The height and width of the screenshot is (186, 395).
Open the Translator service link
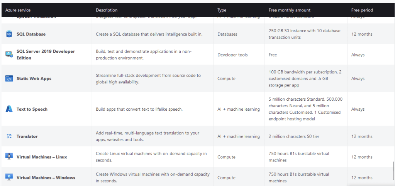point(27,136)
